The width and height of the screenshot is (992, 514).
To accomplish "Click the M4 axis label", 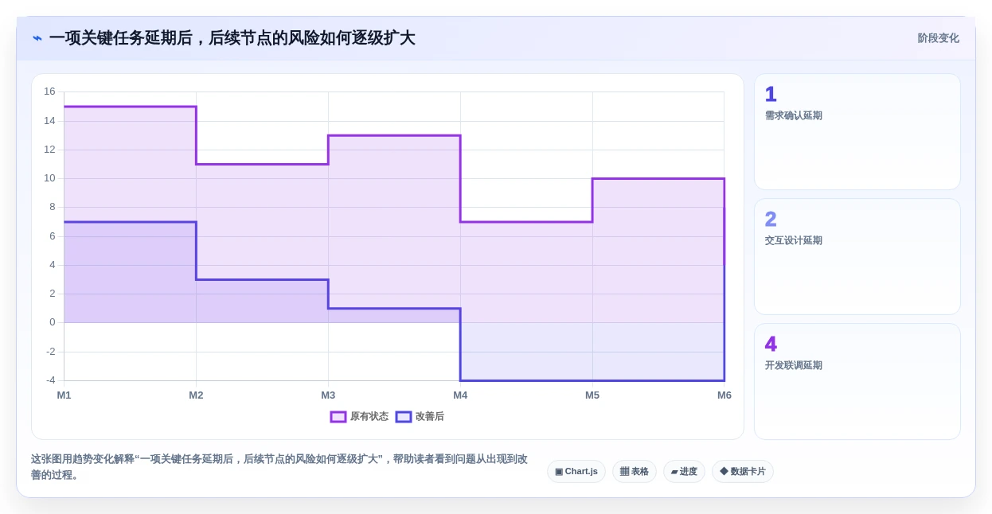I will (460, 395).
